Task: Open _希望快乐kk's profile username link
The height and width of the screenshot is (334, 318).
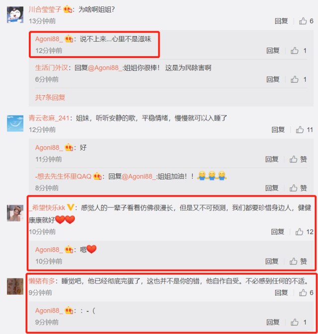Action: [x=47, y=207]
